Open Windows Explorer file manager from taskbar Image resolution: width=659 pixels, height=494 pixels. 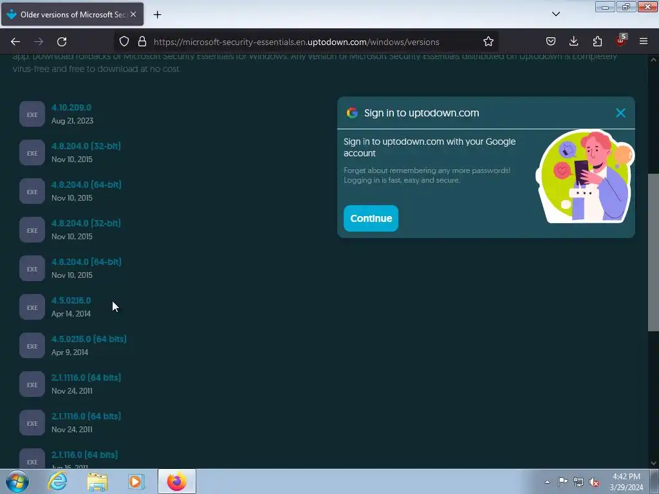click(x=97, y=481)
